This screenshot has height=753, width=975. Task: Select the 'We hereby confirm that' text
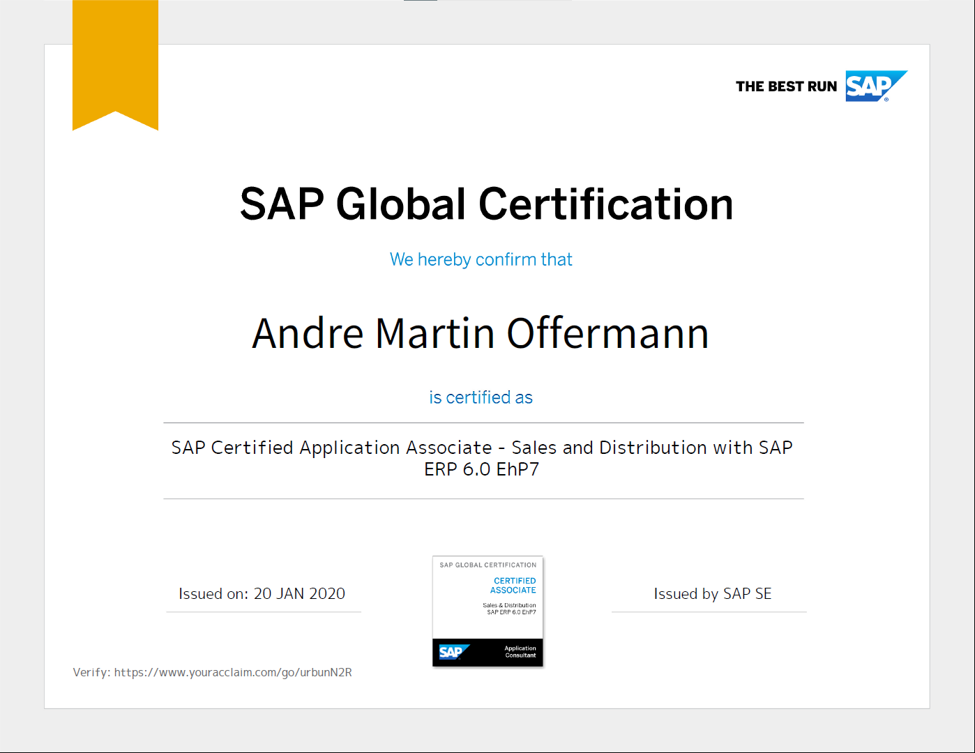481,259
